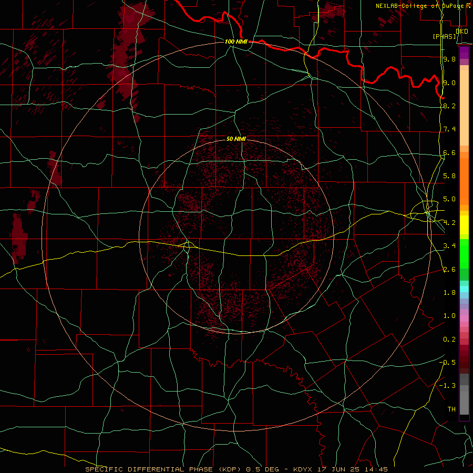Select the 8.2 value on the color scale
473x473 pixels.
pos(449,106)
